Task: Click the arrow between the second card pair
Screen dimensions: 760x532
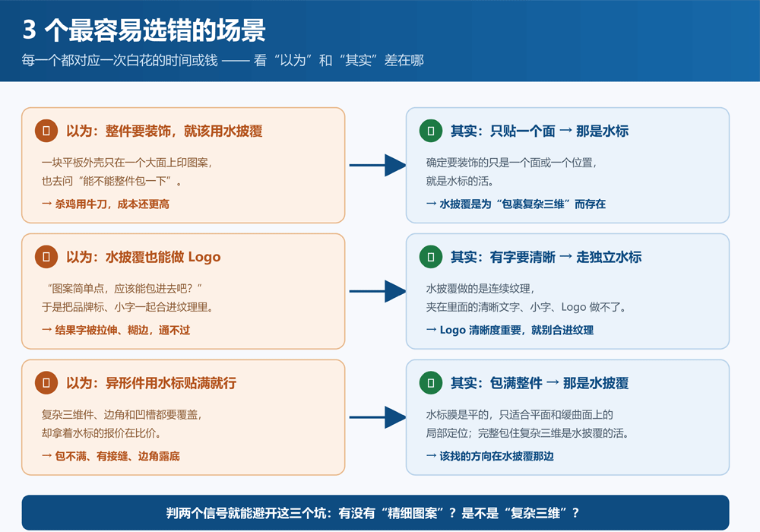Action: click(378, 291)
